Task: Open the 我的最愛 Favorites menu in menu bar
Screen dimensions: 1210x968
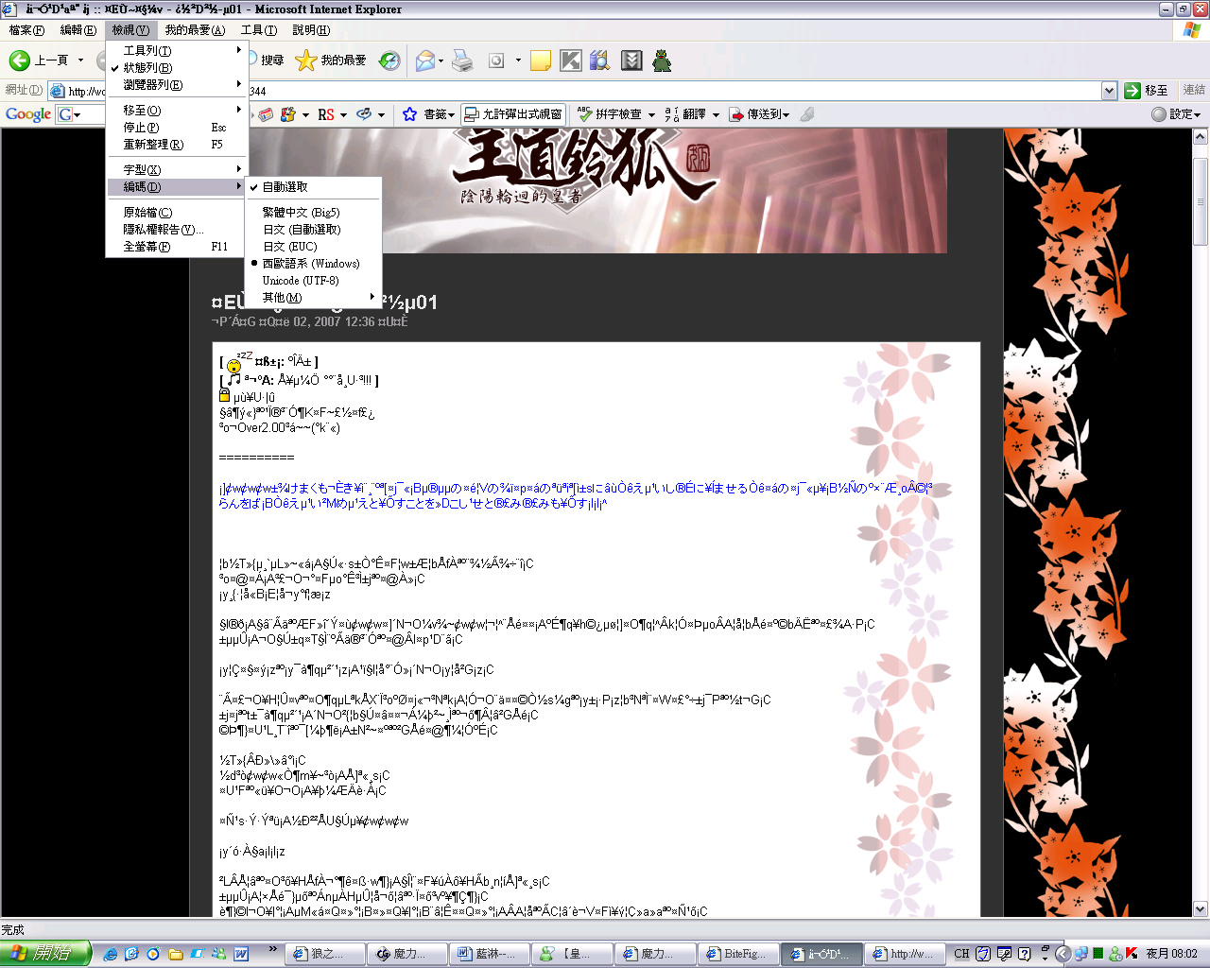Action: coord(195,30)
